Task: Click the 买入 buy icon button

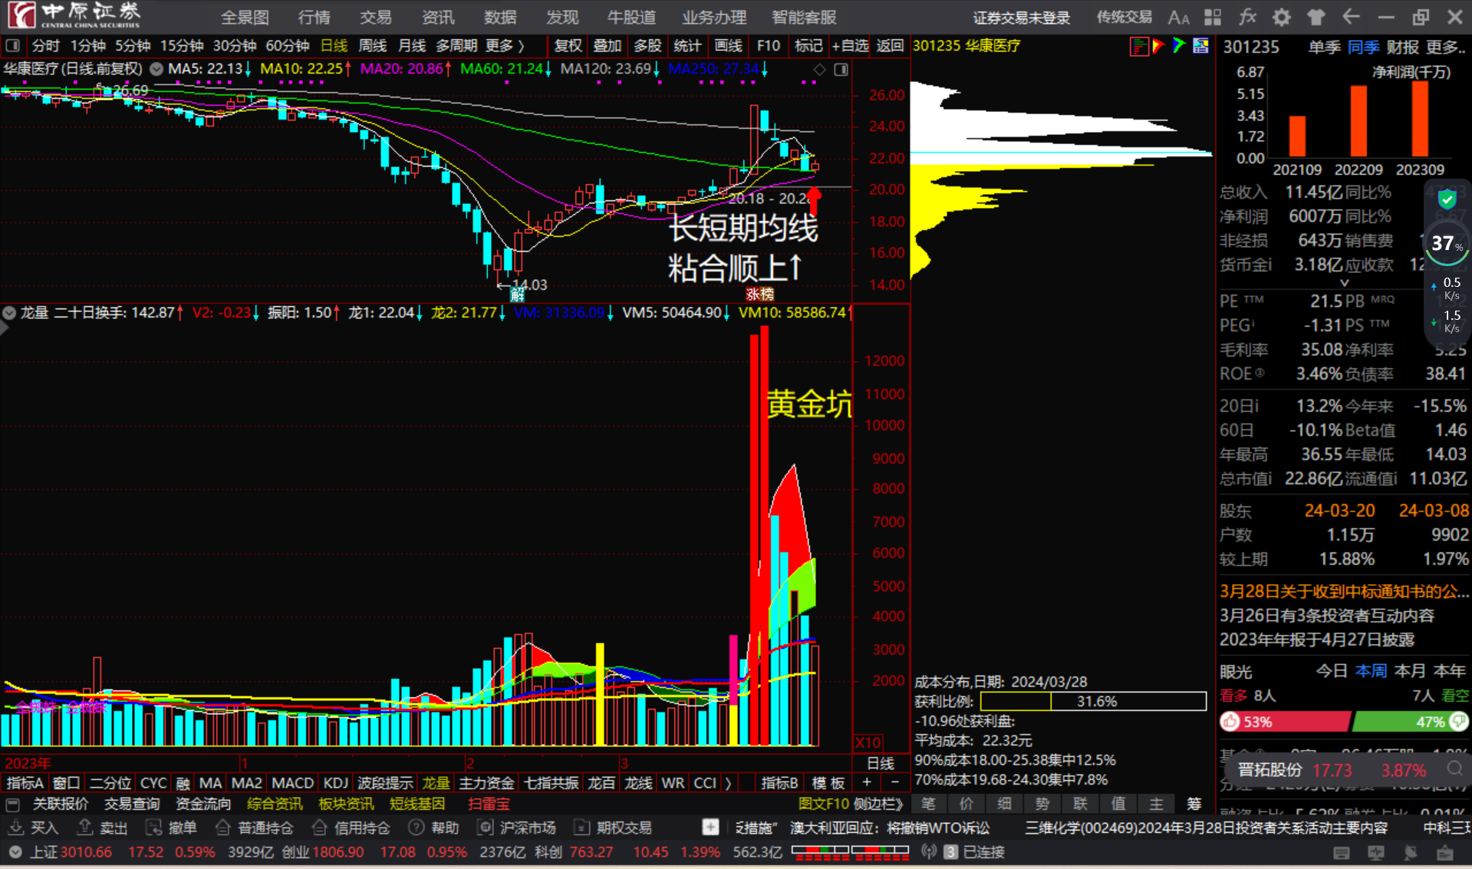Action: pyautogui.click(x=34, y=828)
